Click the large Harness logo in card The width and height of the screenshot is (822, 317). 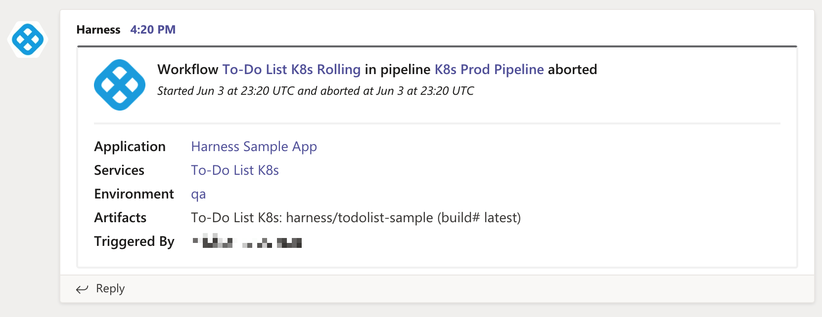coord(120,85)
